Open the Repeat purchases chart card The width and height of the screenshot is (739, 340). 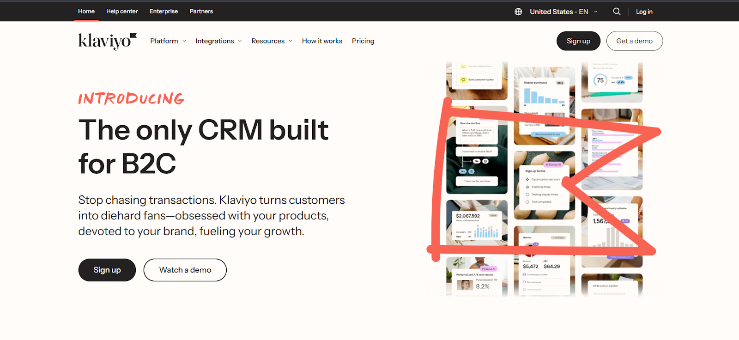coord(544,106)
